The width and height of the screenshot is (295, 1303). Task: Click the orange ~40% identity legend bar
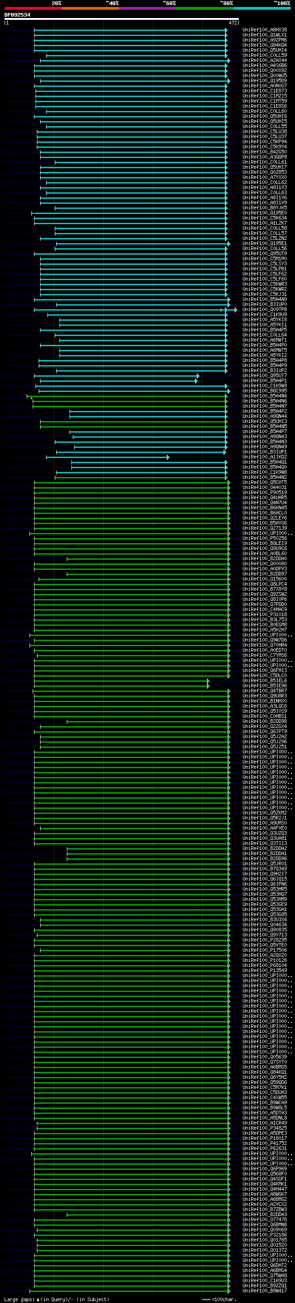tap(90, 8)
